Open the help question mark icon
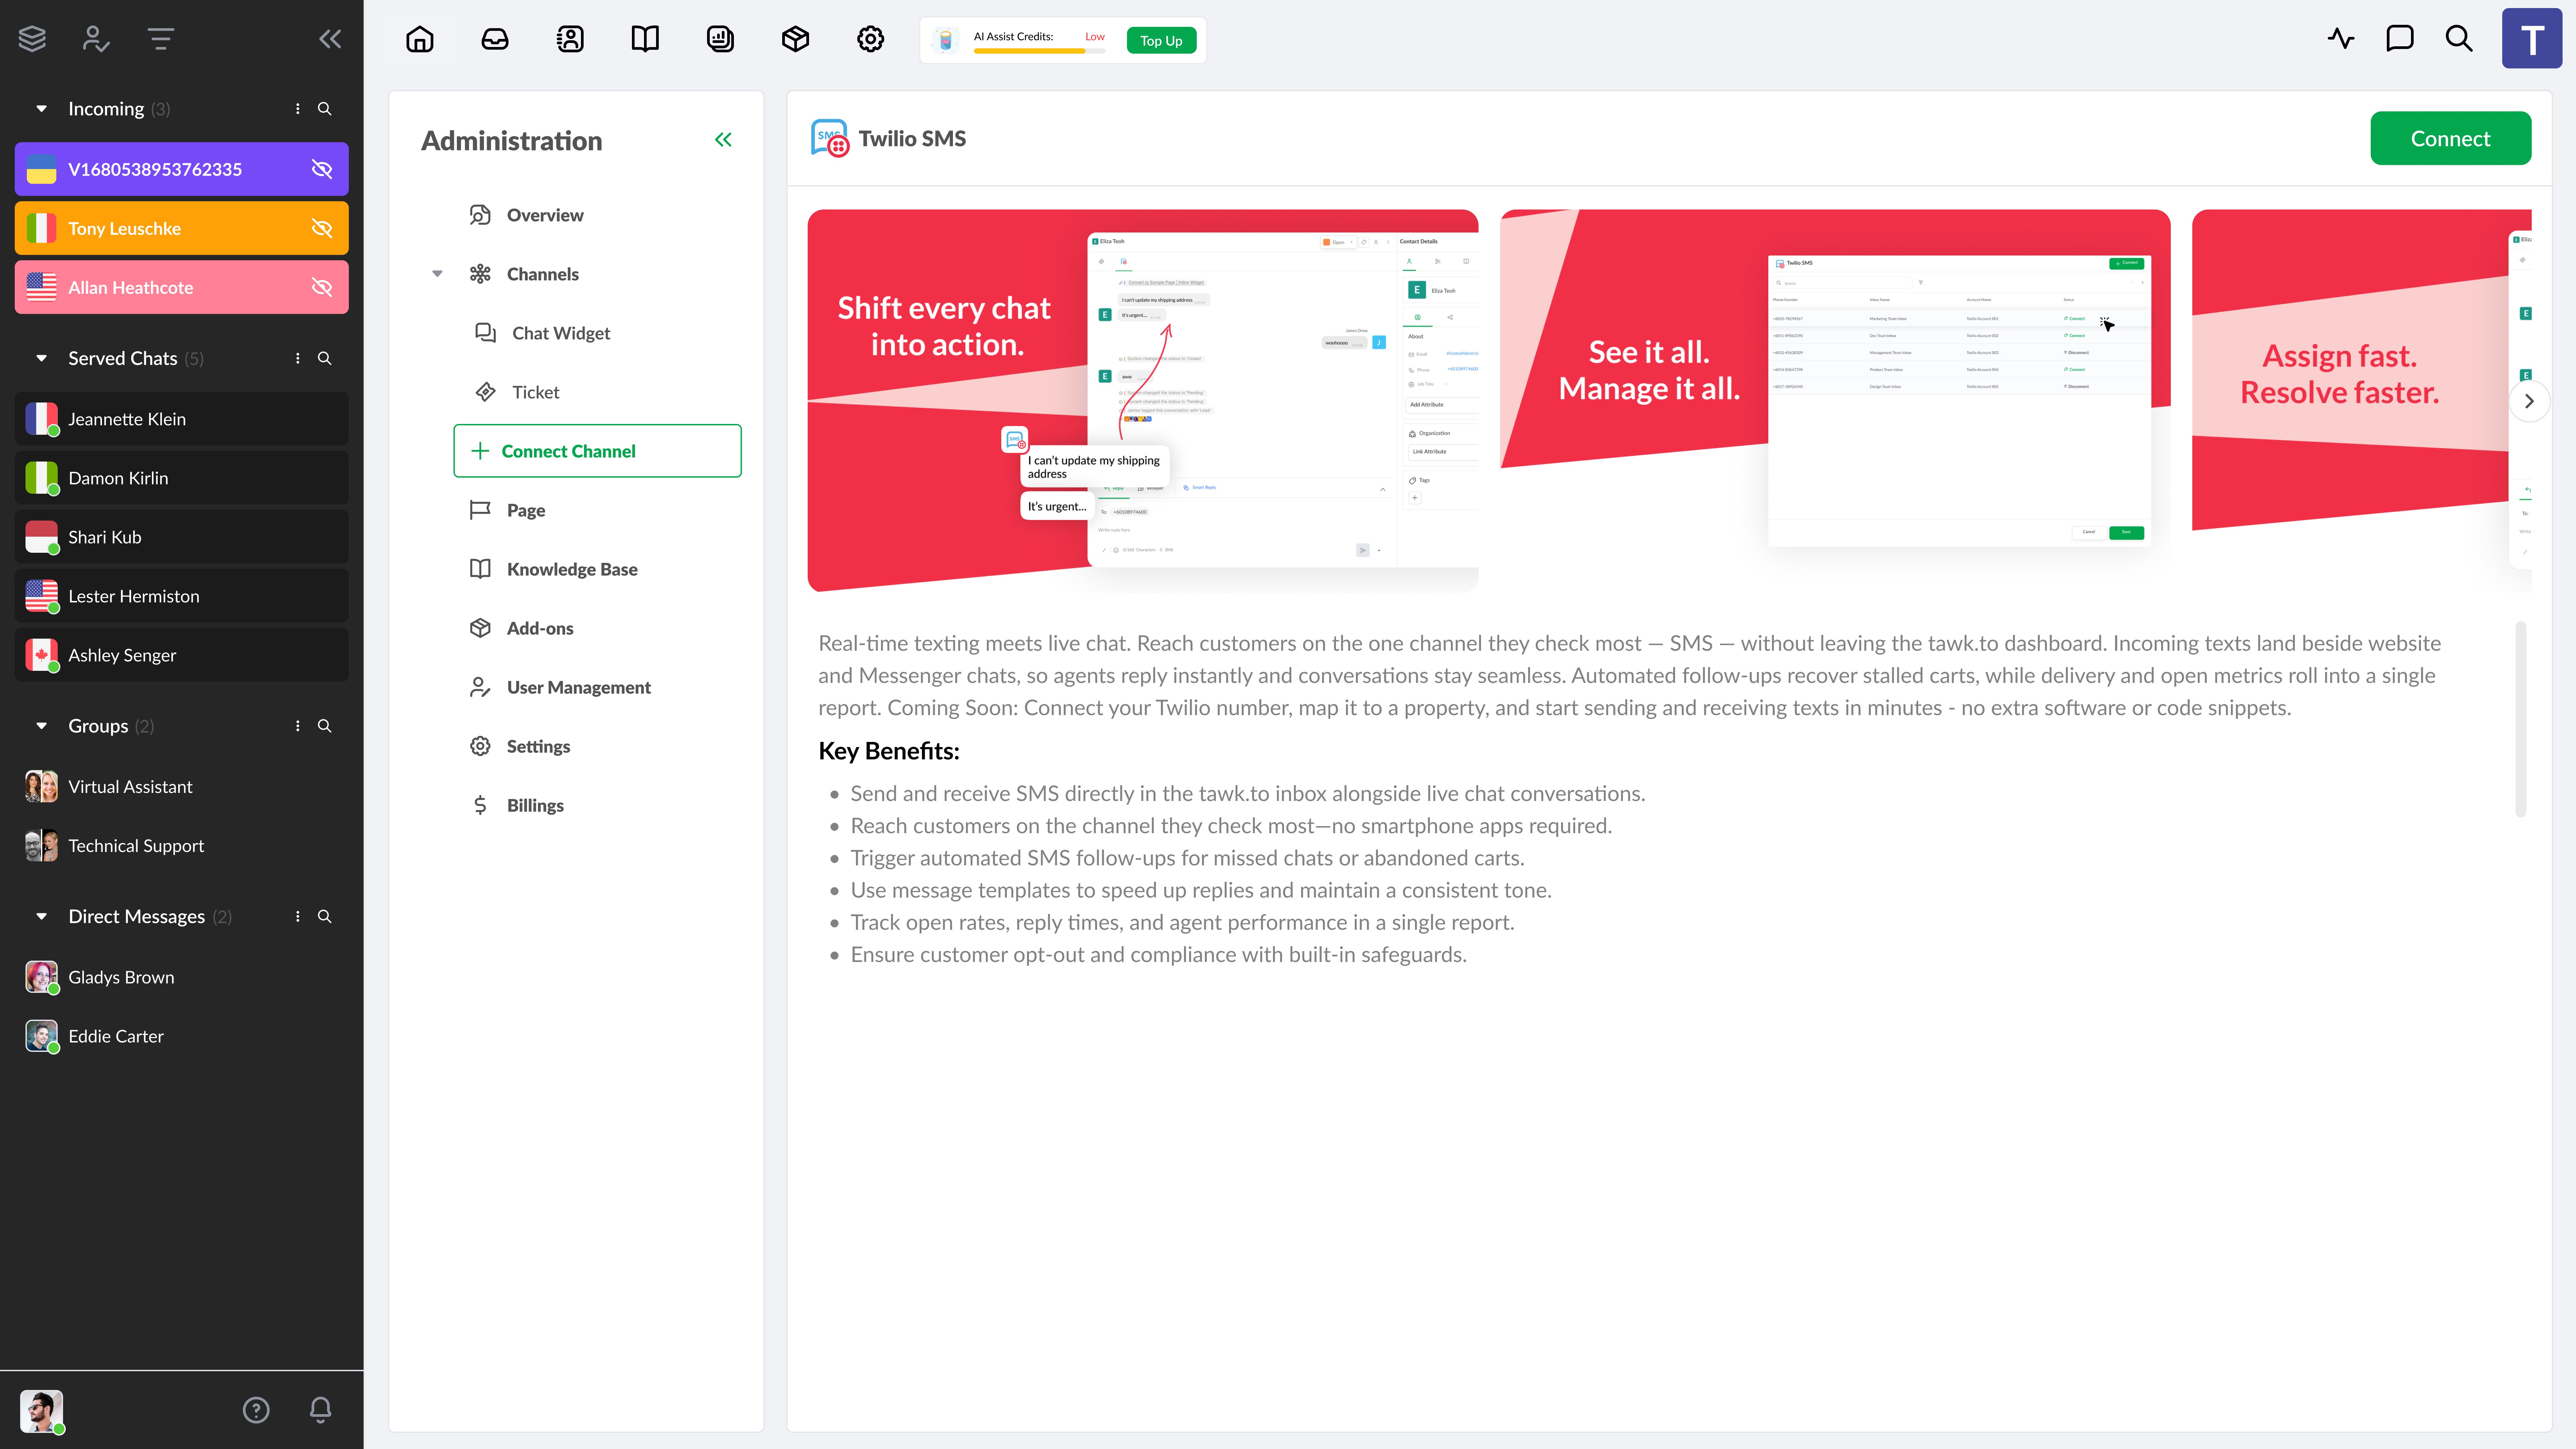Screen dimensions: 2576x1449 coord(256,1410)
